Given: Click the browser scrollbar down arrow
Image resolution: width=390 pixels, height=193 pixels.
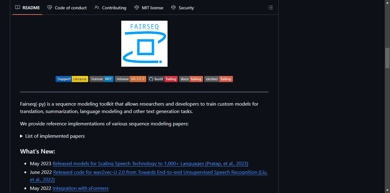Looking at the screenshot, I should tap(387, 190).
